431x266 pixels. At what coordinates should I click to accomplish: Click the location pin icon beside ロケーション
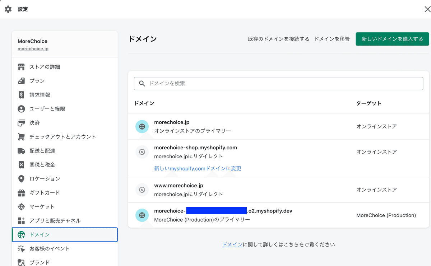tap(21, 179)
